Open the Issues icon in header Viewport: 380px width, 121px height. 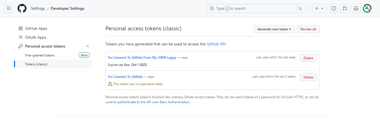[x=334, y=8]
